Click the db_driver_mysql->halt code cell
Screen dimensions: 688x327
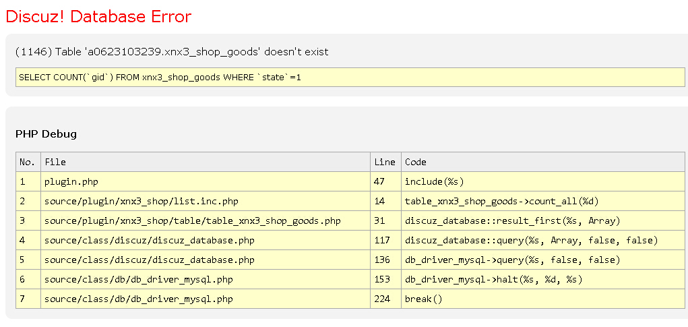(493, 279)
